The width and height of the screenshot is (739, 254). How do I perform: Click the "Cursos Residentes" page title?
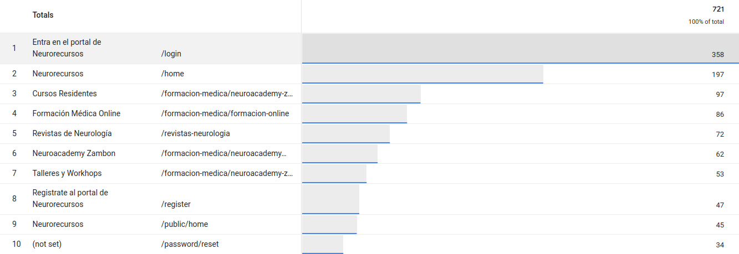pyautogui.click(x=64, y=94)
